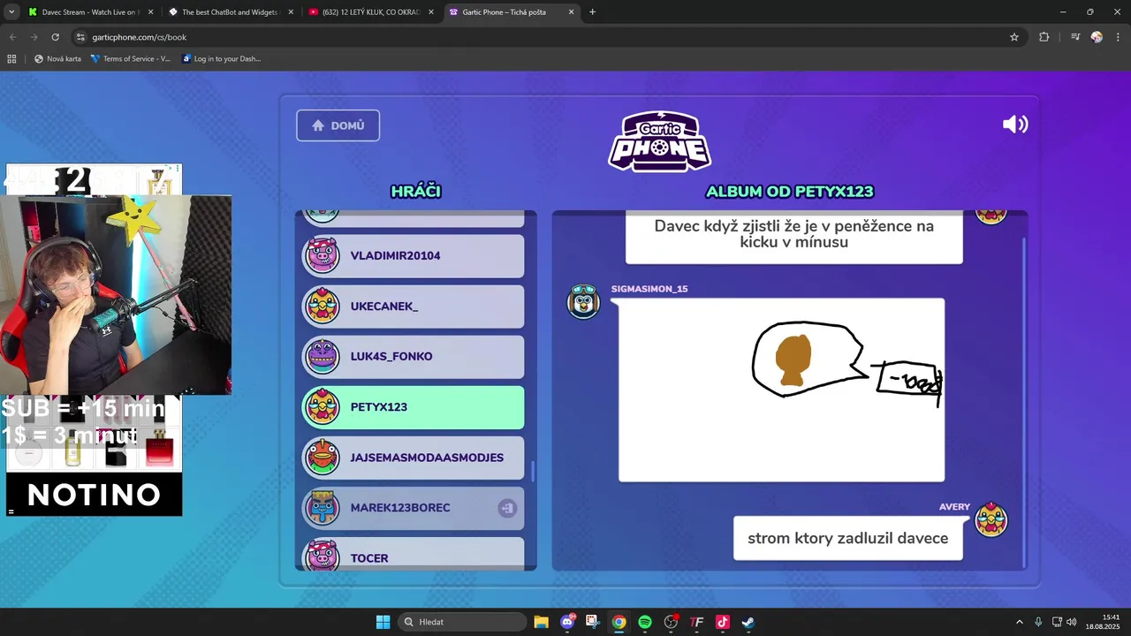The image size is (1131, 636).
Task: Select highlighted player PETYX123
Action: click(414, 407)
